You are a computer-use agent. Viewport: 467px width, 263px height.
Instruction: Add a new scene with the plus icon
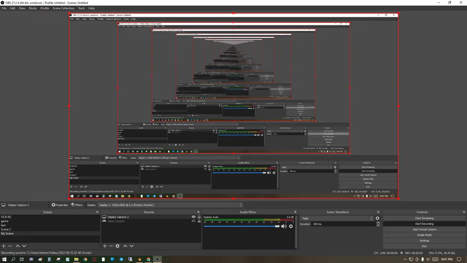pos(4,246)
